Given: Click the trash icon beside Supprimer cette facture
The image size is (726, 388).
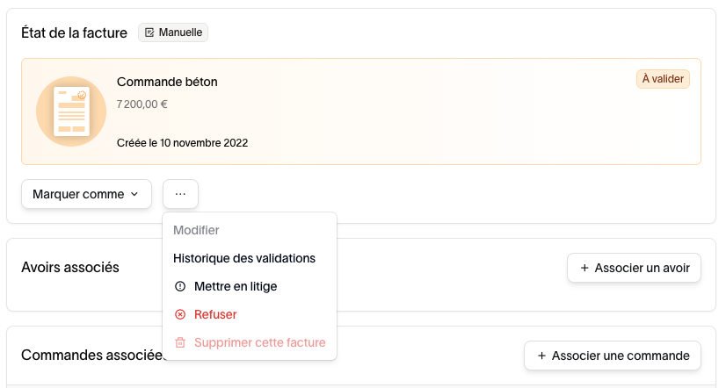Looking at the screenshot, I should click(x=180, y=342).
